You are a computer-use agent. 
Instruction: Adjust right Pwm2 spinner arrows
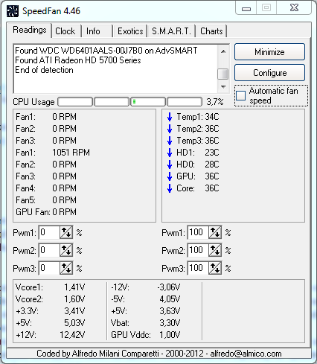[215, 250]
